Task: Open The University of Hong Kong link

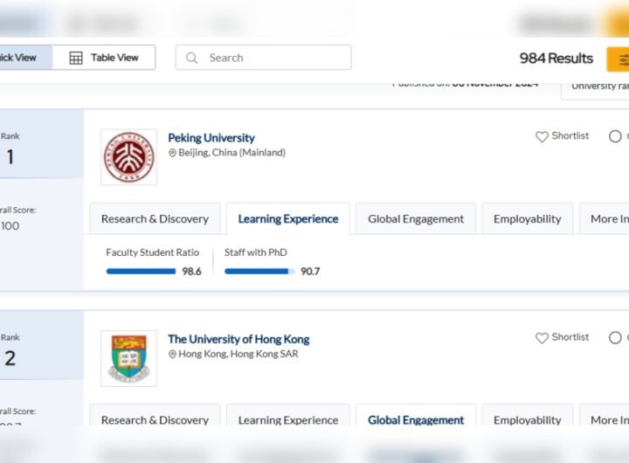Action: tap(238, 339)
